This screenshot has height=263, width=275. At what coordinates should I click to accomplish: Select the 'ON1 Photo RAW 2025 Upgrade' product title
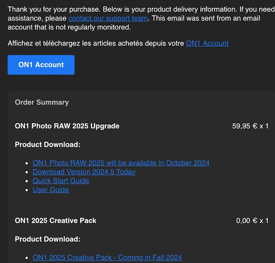coord(67,126)
